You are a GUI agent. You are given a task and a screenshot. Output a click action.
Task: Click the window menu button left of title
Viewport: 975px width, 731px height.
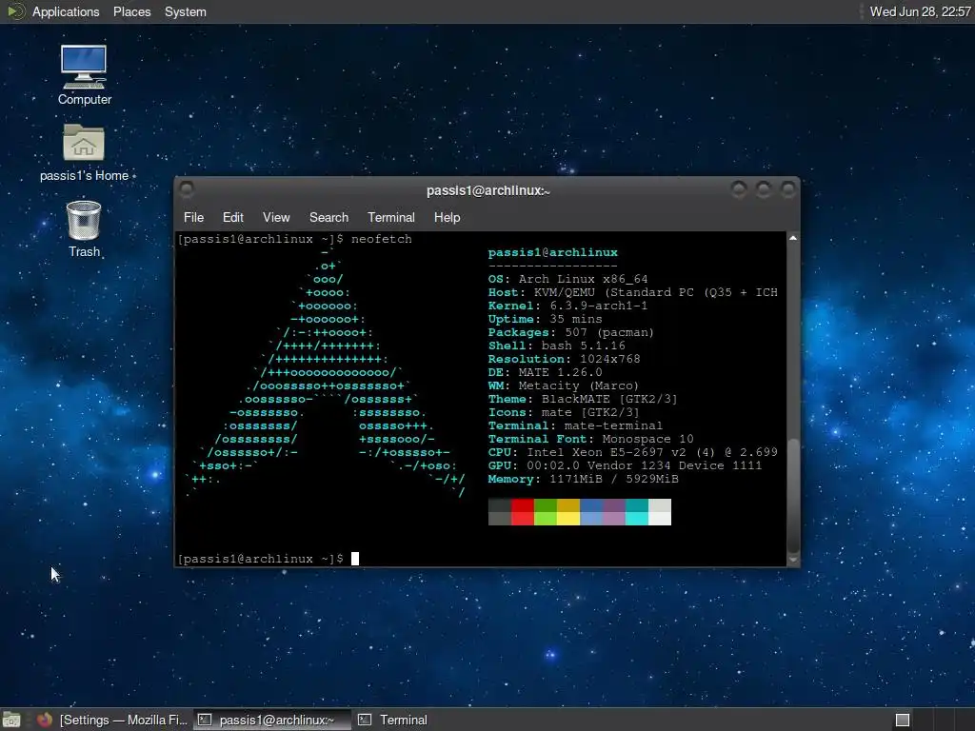187,189
